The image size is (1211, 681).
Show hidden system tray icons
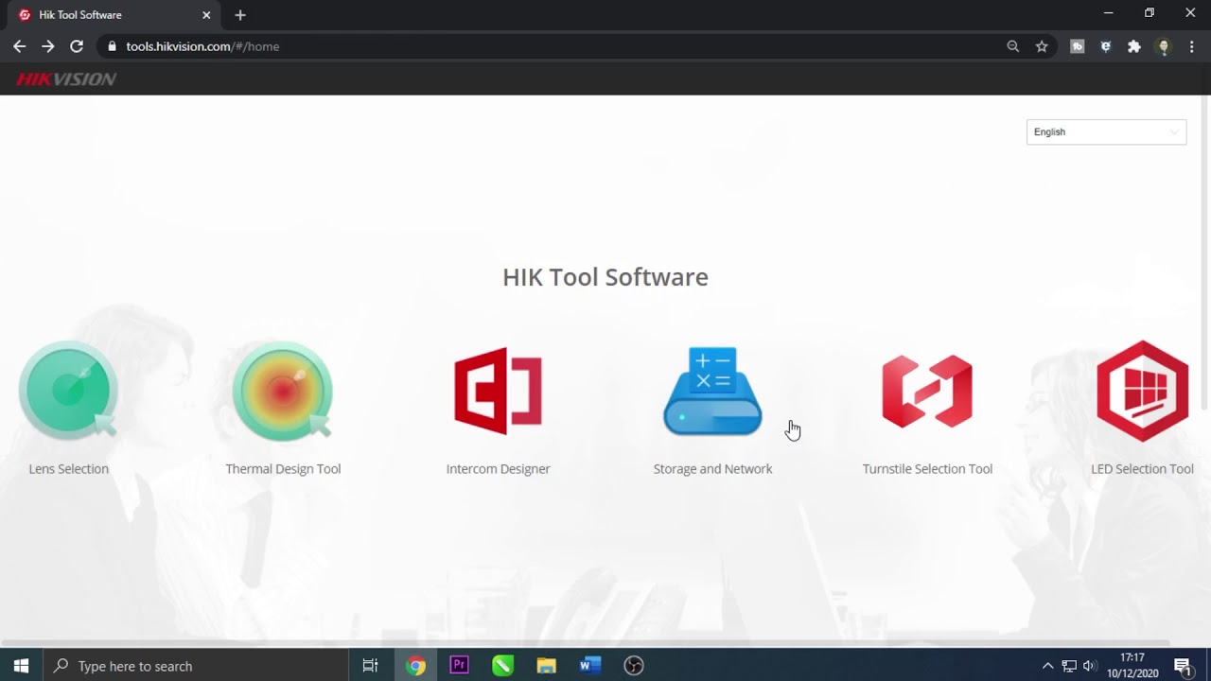[x=1047, y=666]
